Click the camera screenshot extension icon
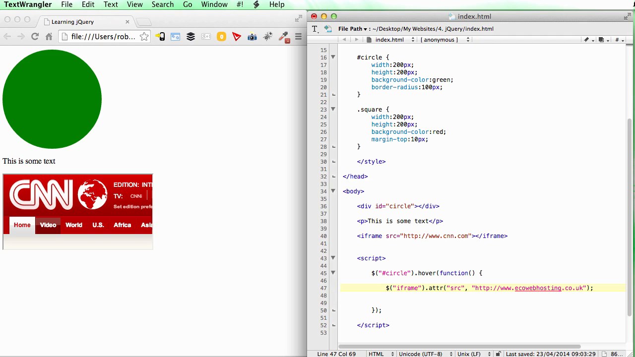This screenshot has width=635, height=357. (252, 36)
